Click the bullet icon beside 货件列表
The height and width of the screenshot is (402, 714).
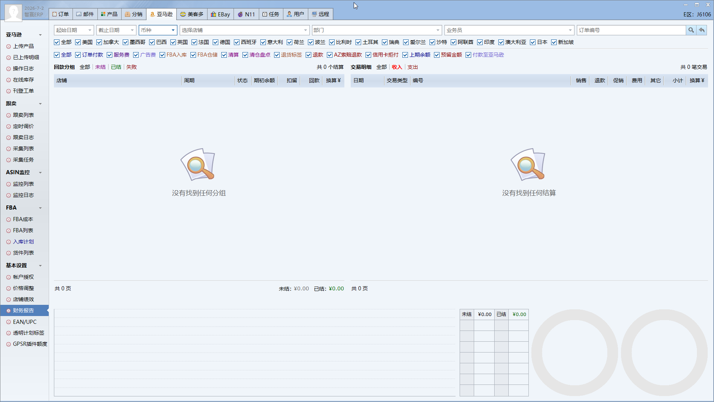click(9, 253)
